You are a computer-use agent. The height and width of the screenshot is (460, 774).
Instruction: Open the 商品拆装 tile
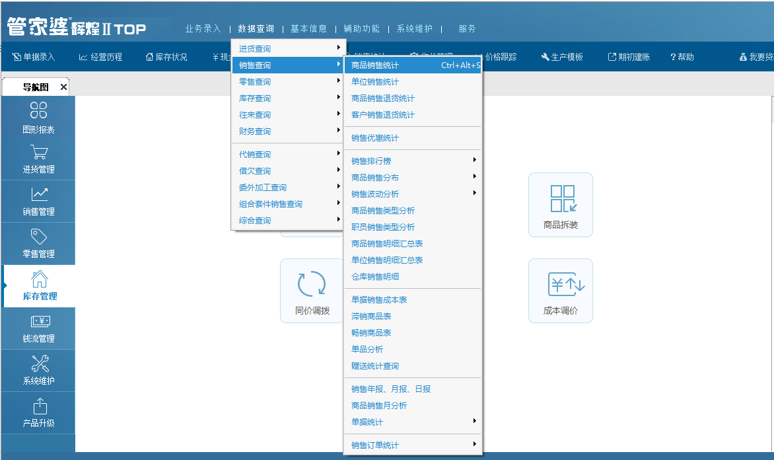tap(560, 205)
